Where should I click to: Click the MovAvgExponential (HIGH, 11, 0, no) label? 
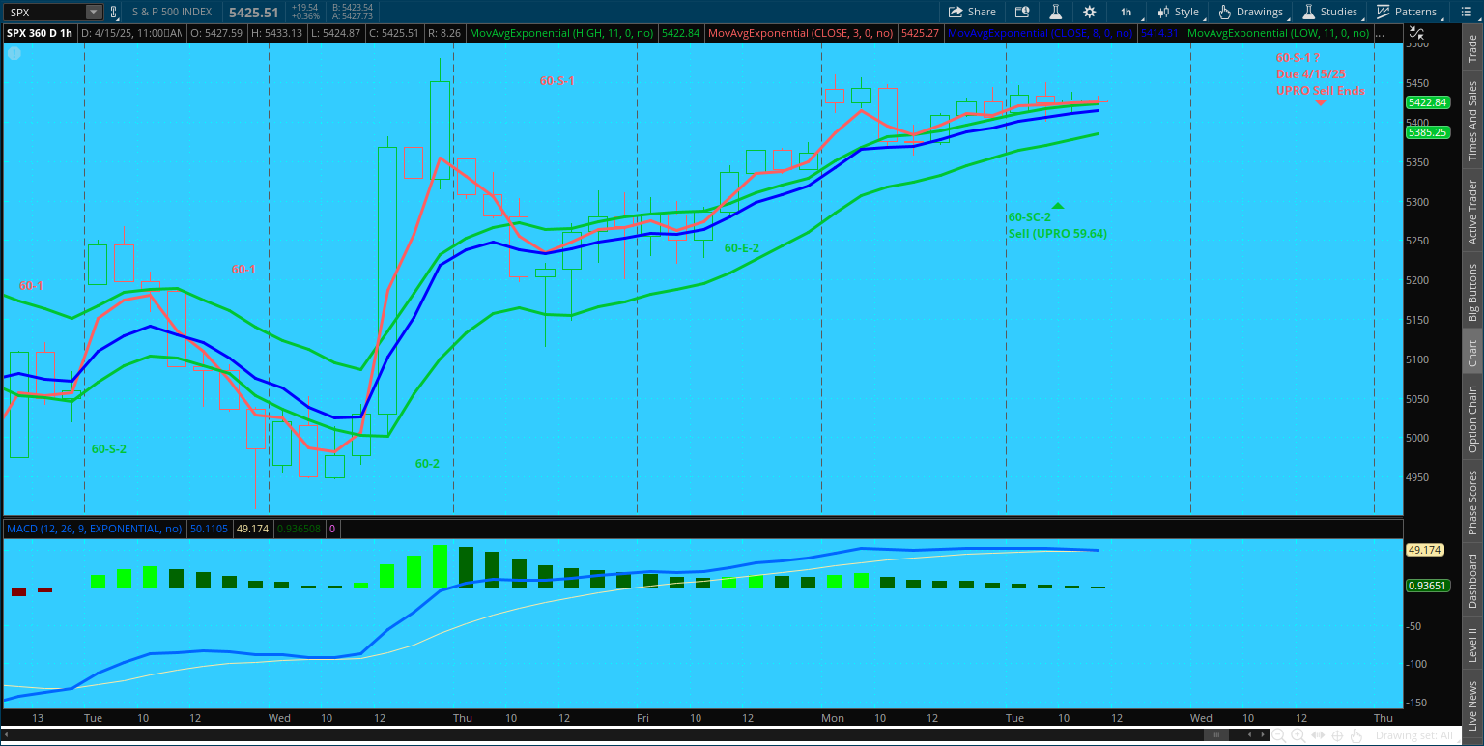560,33
